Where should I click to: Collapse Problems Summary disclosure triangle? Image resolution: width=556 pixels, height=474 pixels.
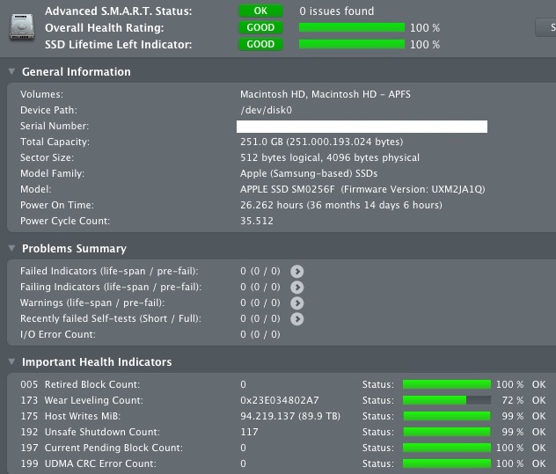[11, 249]
